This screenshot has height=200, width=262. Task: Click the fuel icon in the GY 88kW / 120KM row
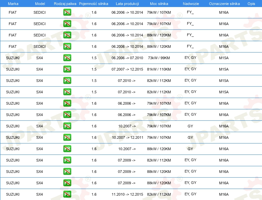coord(67,148)
